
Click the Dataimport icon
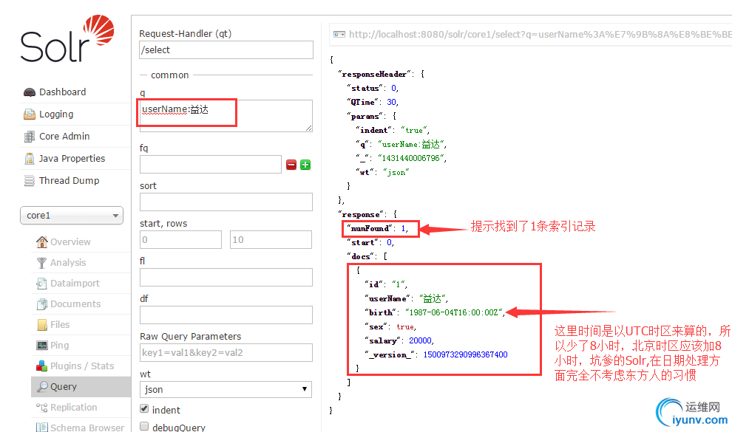(x=41, y=284)
